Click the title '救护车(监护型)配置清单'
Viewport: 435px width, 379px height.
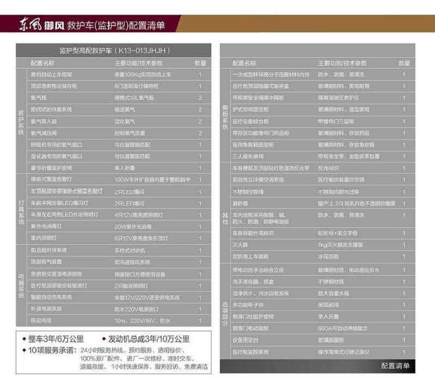pyautogui.click(x=116, y=25)
